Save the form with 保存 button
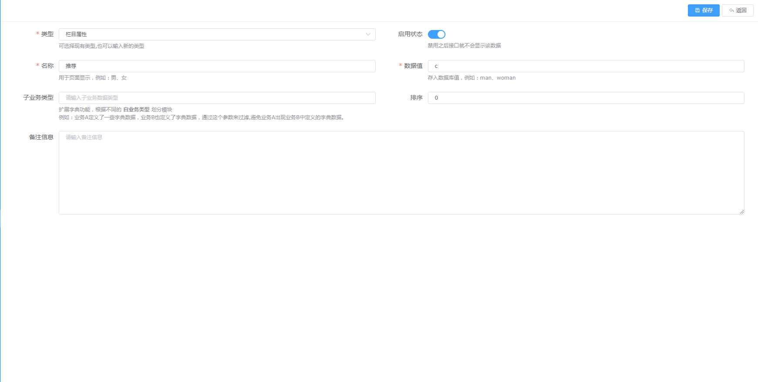Viewport: 758px width, 382px height. point(703,10)
